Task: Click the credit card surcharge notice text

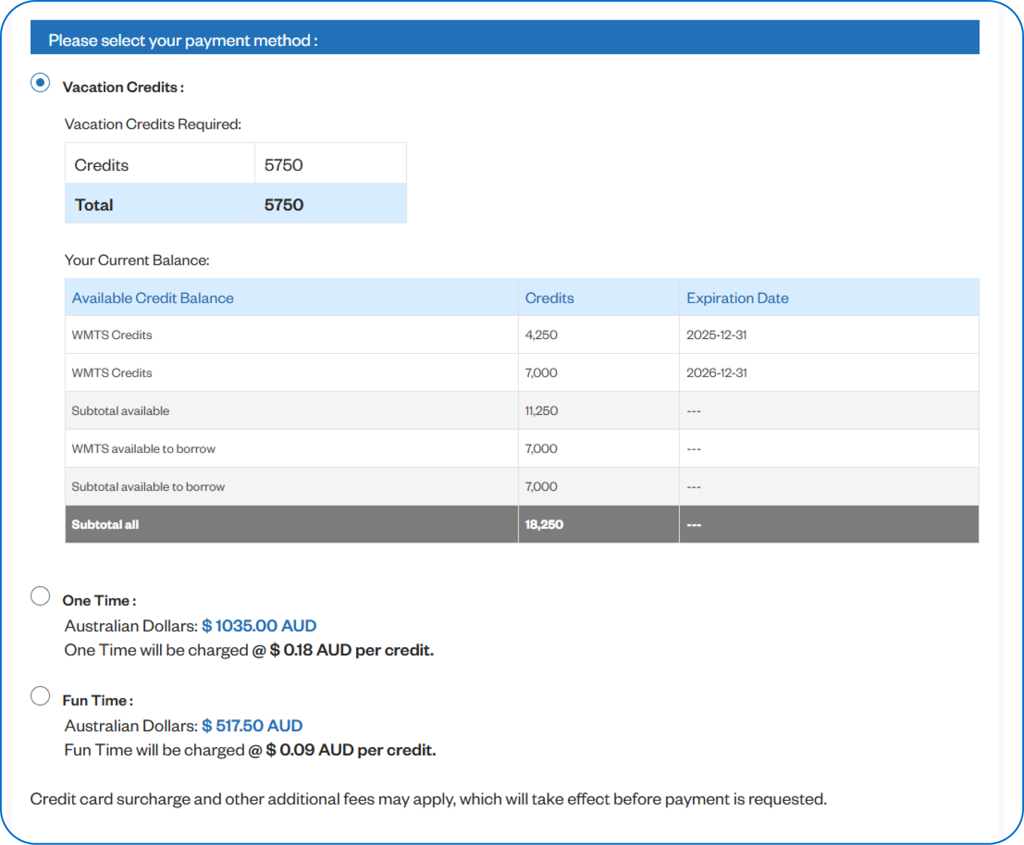Action: click(429, 798)
